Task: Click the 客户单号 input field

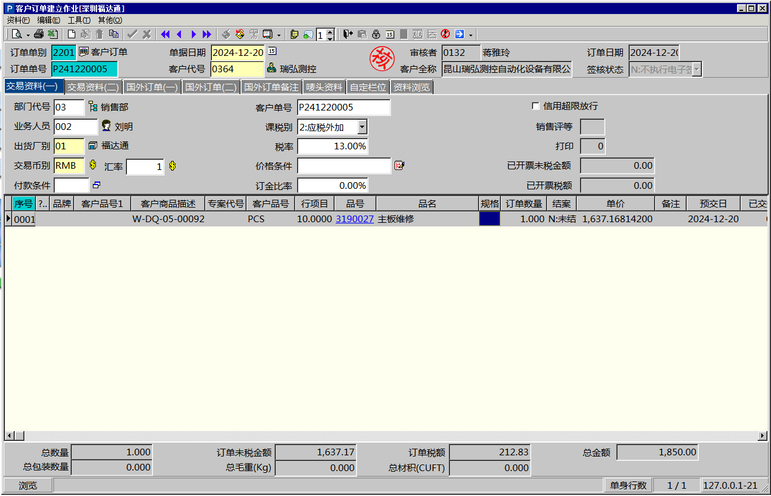Action: pyautogui.click(x=343, y=107)
